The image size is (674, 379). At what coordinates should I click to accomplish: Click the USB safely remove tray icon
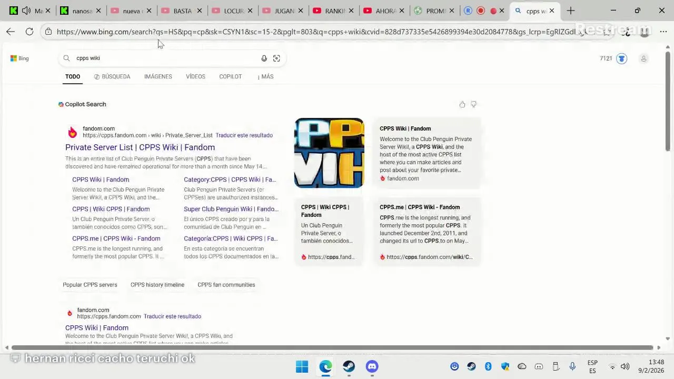pyautogui.click(x=556, y=366)
